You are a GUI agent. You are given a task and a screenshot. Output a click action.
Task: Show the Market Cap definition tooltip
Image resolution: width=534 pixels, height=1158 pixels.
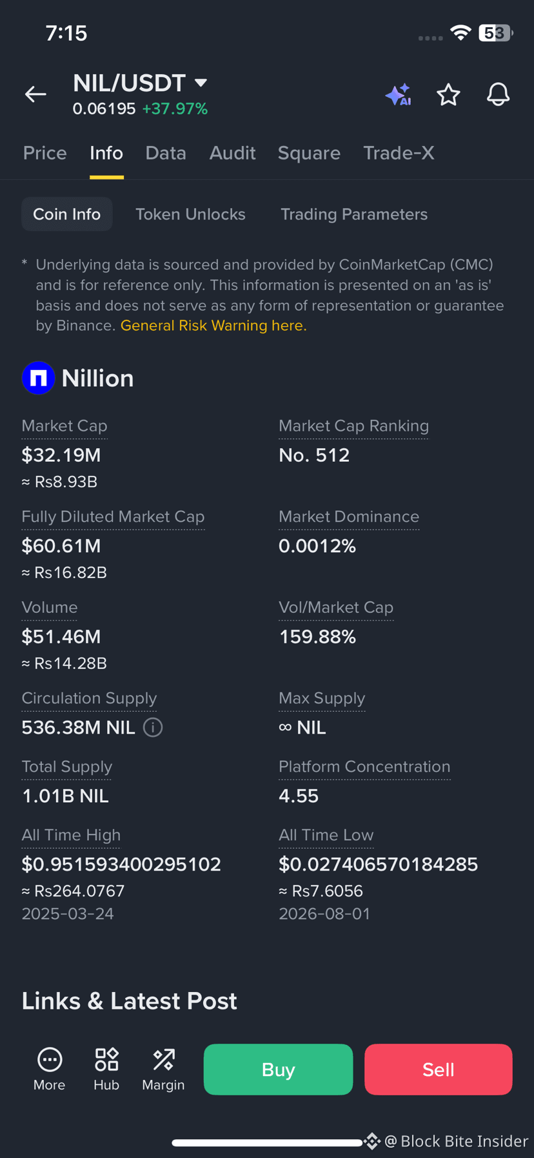(x=64, y=426)
